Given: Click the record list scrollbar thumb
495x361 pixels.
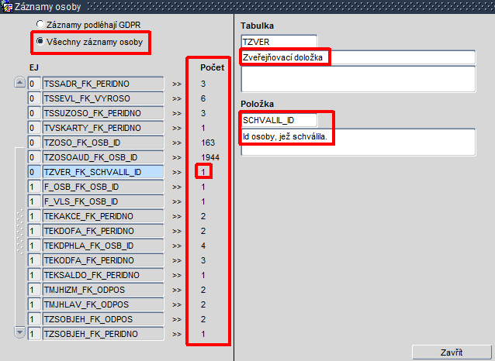Looking at the screenshot, I should pos(19,236).
